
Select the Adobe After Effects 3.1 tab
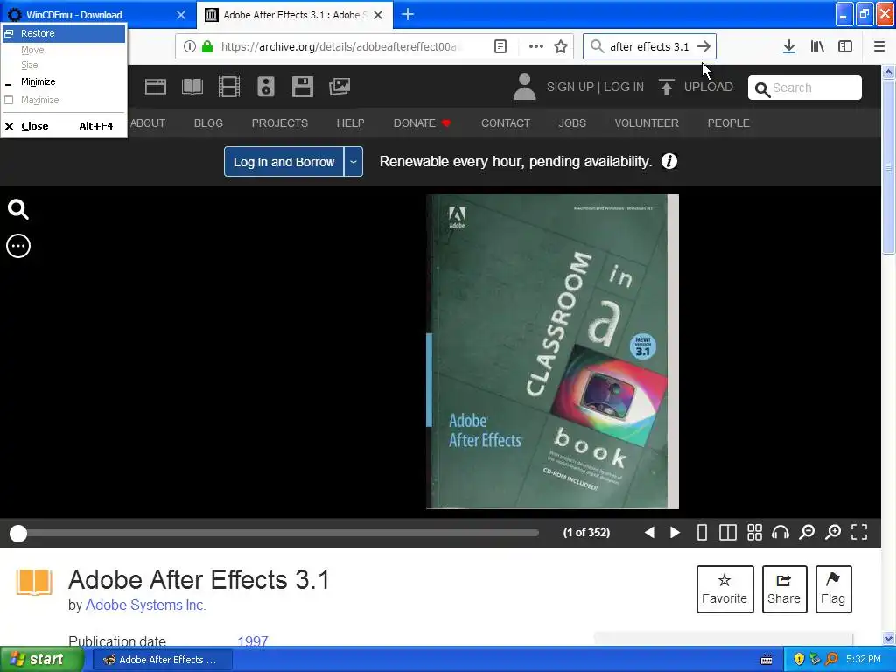tap(295, 15)
